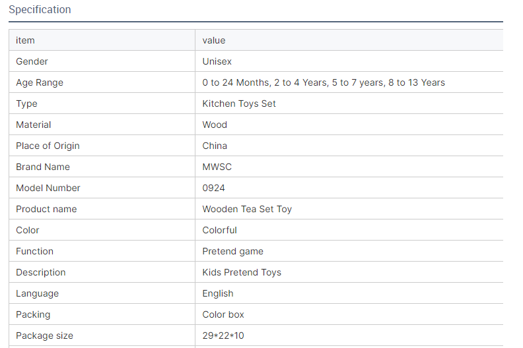Viewport: 523px width, 348px height.
Task: Select the 29*22*10 package size value
Action: pos(223,335)
